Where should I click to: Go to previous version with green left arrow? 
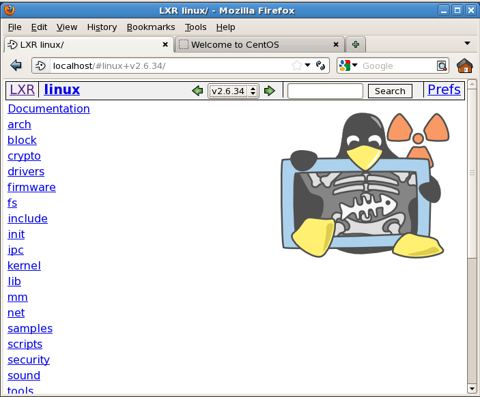click(197, 91)
